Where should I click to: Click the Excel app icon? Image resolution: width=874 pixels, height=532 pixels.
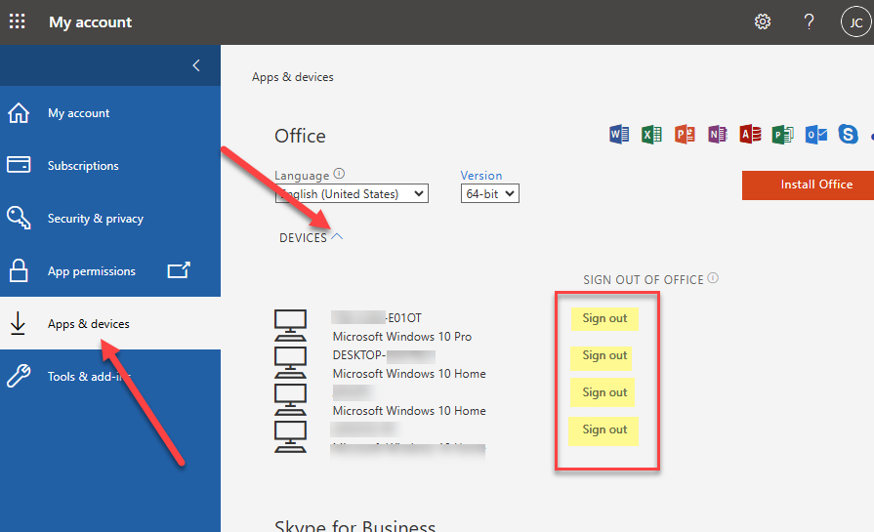[x=651, y=135]
